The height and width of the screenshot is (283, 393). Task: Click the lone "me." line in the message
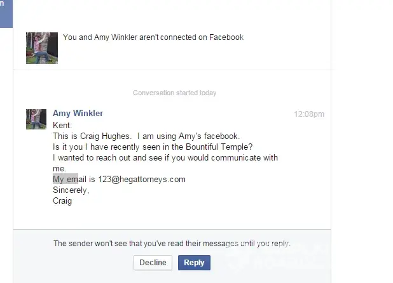point(59,169)
